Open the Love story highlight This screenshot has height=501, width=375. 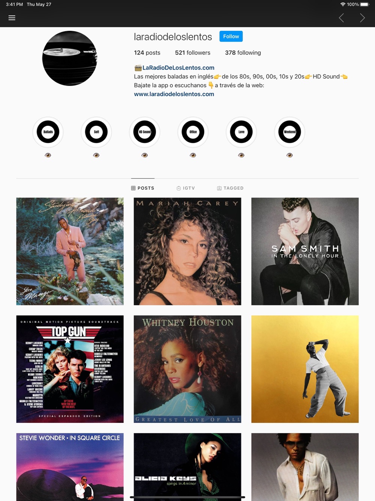[241, 132]
